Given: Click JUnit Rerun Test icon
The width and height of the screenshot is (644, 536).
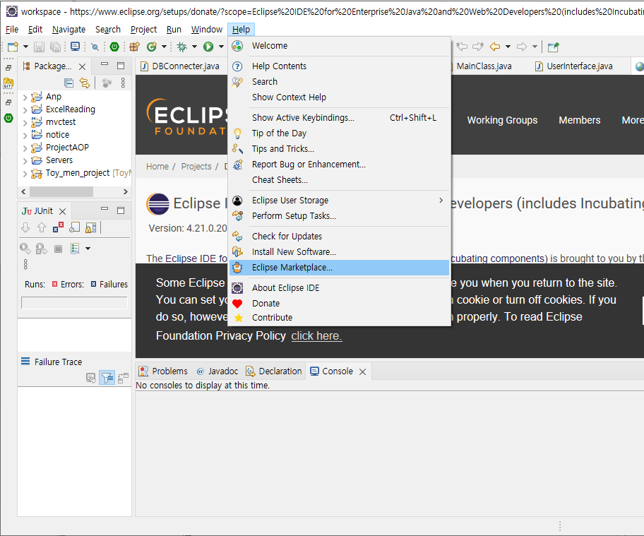Looking at the screenshot, I should coord(25,249).
